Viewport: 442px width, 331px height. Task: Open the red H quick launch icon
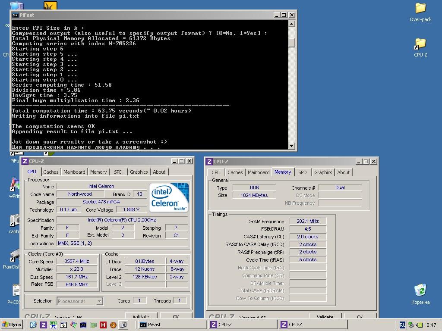click(x=103, y=325)
